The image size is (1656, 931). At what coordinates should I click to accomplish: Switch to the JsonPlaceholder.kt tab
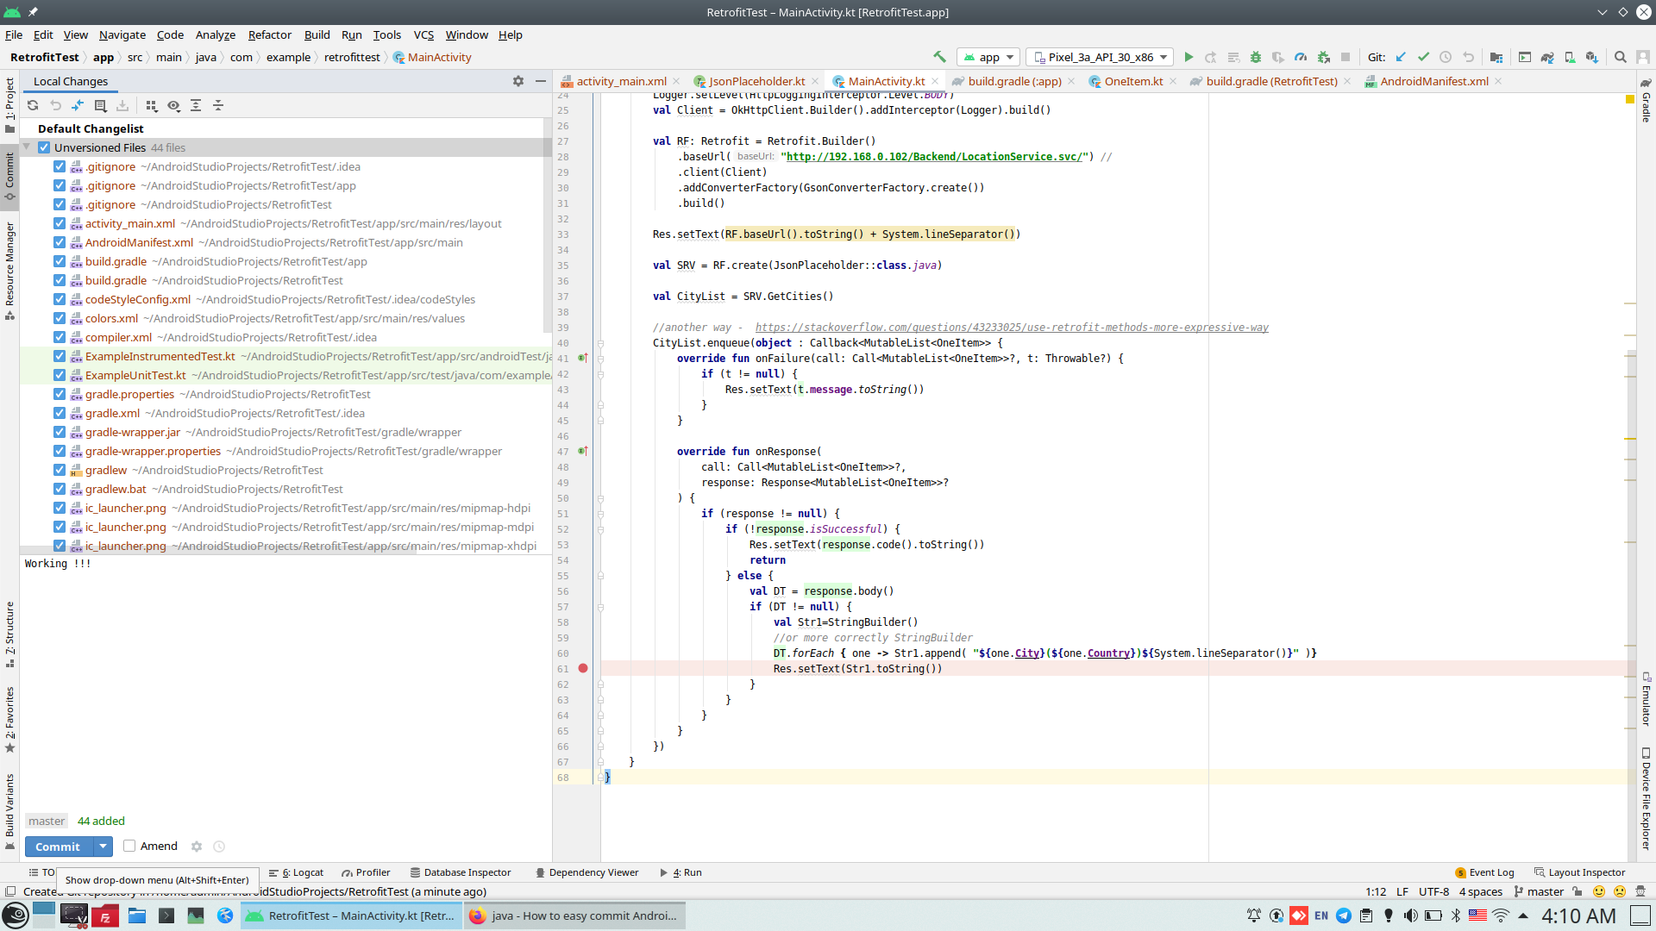[756, 81]
